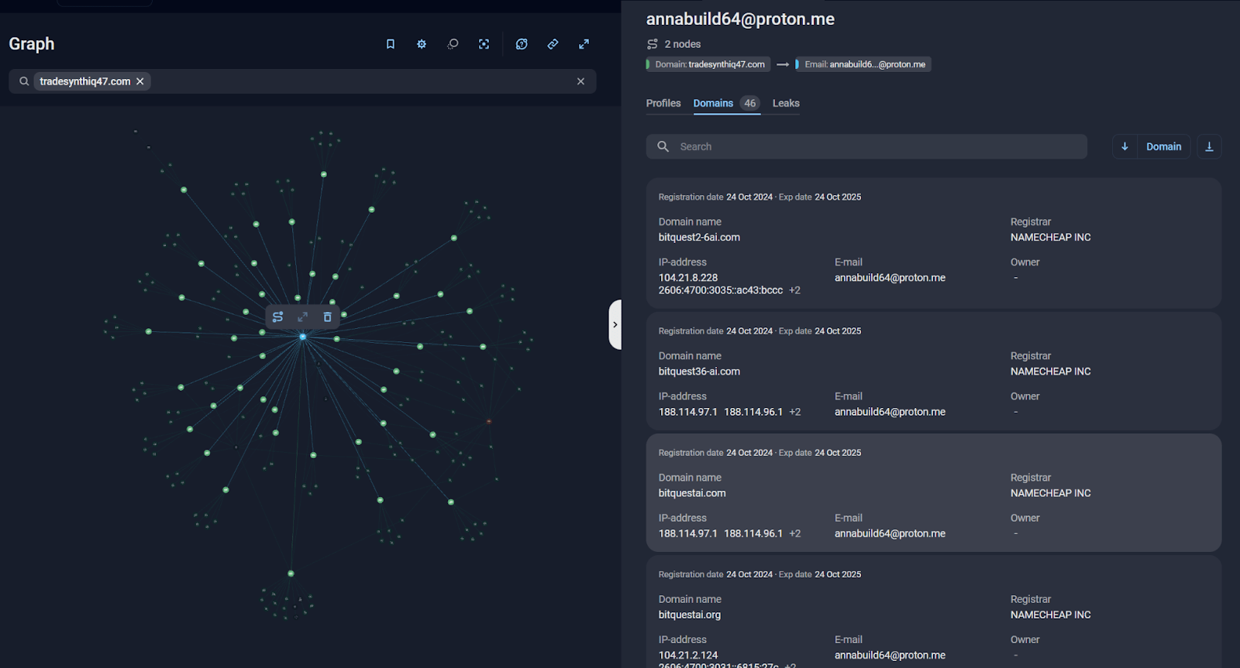Expand +2 IPs for bitquest36-ai.com
Viewport: 1240px width, 668px height.
[794, 412]
